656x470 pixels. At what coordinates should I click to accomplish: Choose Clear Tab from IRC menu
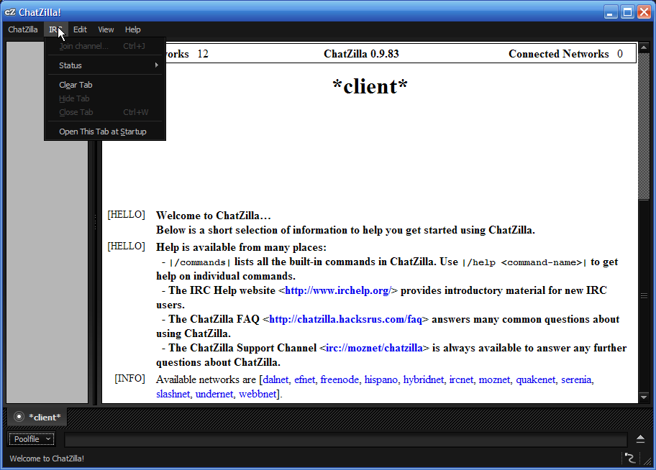(105, 85)
